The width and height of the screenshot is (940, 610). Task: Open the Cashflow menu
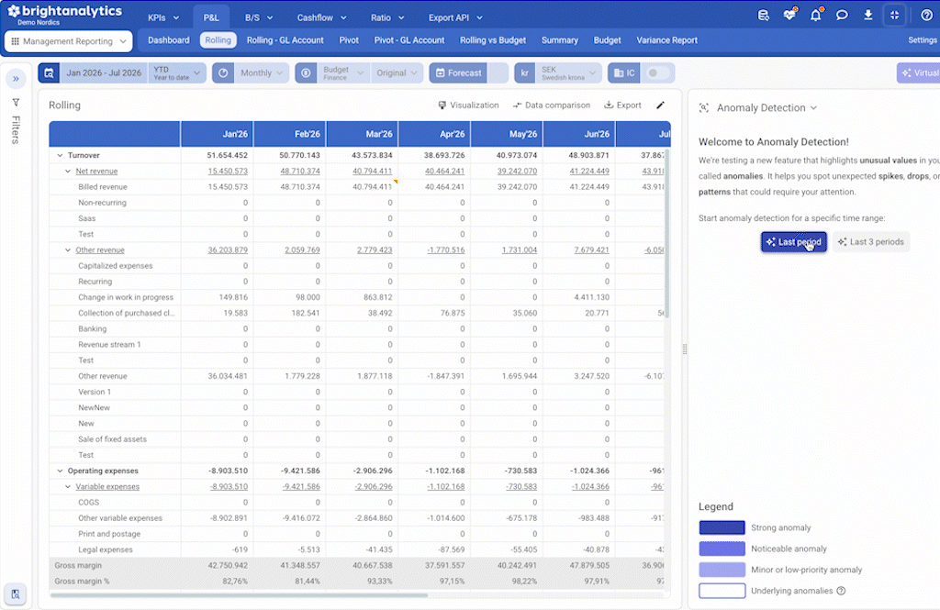pyautogui.click(x=321, y=17)
